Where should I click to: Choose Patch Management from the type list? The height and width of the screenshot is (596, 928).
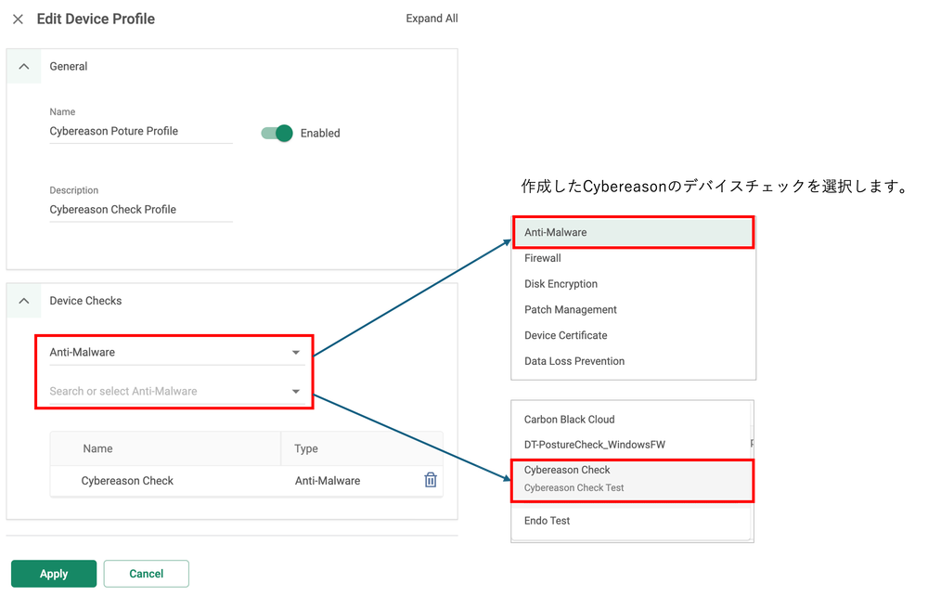point(633,309)
